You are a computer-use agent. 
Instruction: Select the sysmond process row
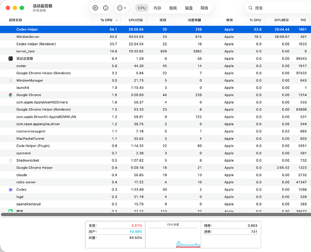click(x=156, y=153)
